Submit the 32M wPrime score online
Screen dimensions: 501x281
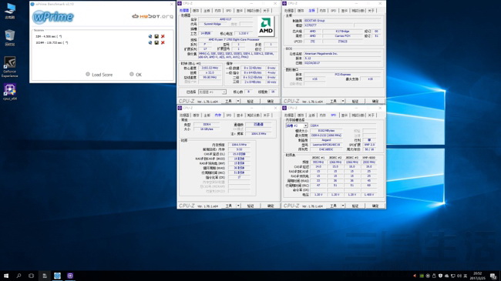(x=150, y=36)
